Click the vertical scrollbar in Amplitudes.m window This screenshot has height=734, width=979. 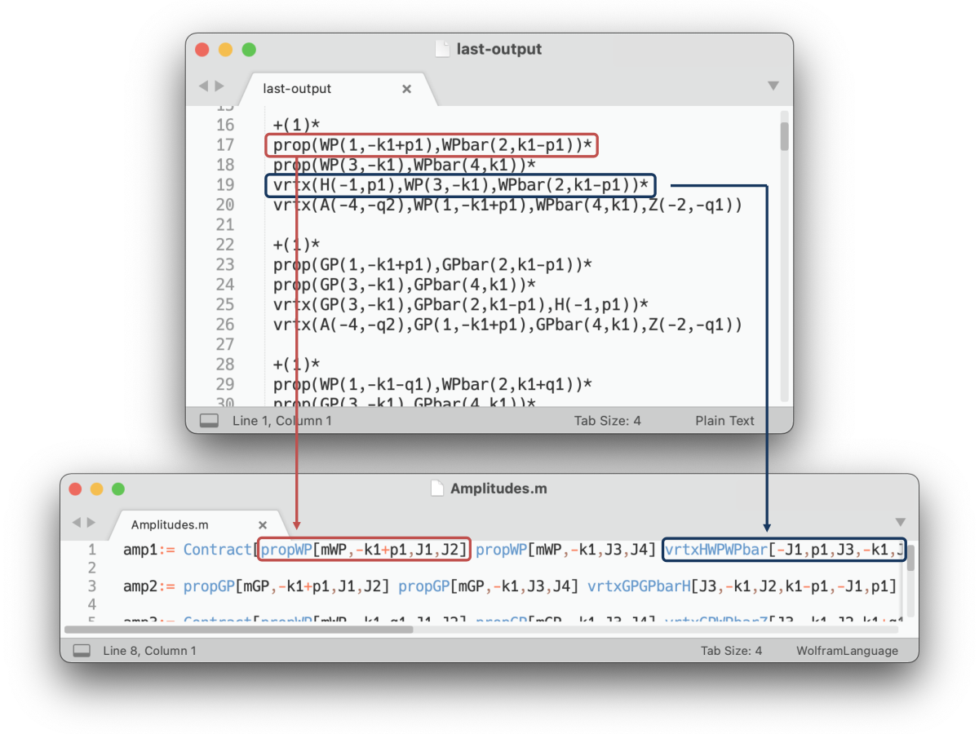click(911, 558)
